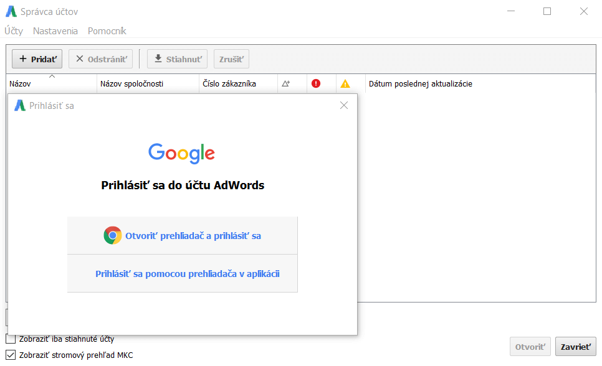Close the Správca účtov window
The width and height of the screenshot is (602, 366).
tap(583, 11)
